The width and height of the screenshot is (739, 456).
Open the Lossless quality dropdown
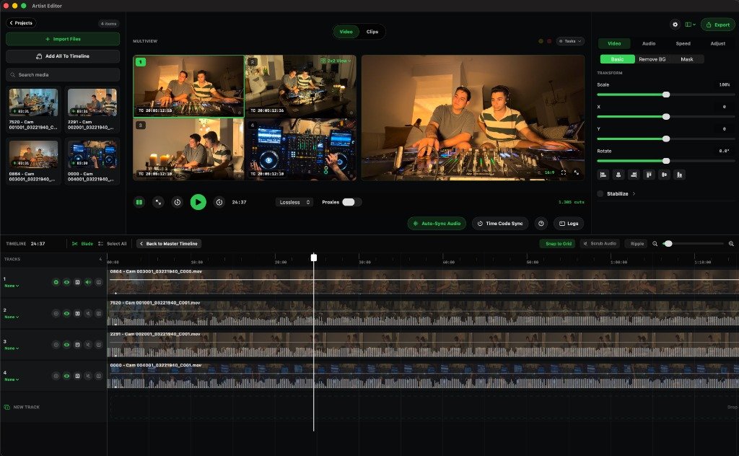click(294, 202)
